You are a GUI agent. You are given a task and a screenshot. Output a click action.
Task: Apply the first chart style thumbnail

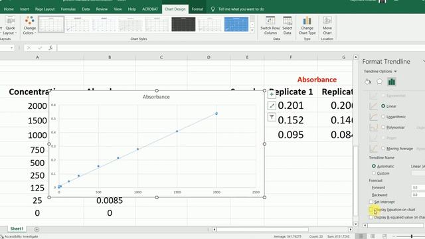[x=51, y=24]
